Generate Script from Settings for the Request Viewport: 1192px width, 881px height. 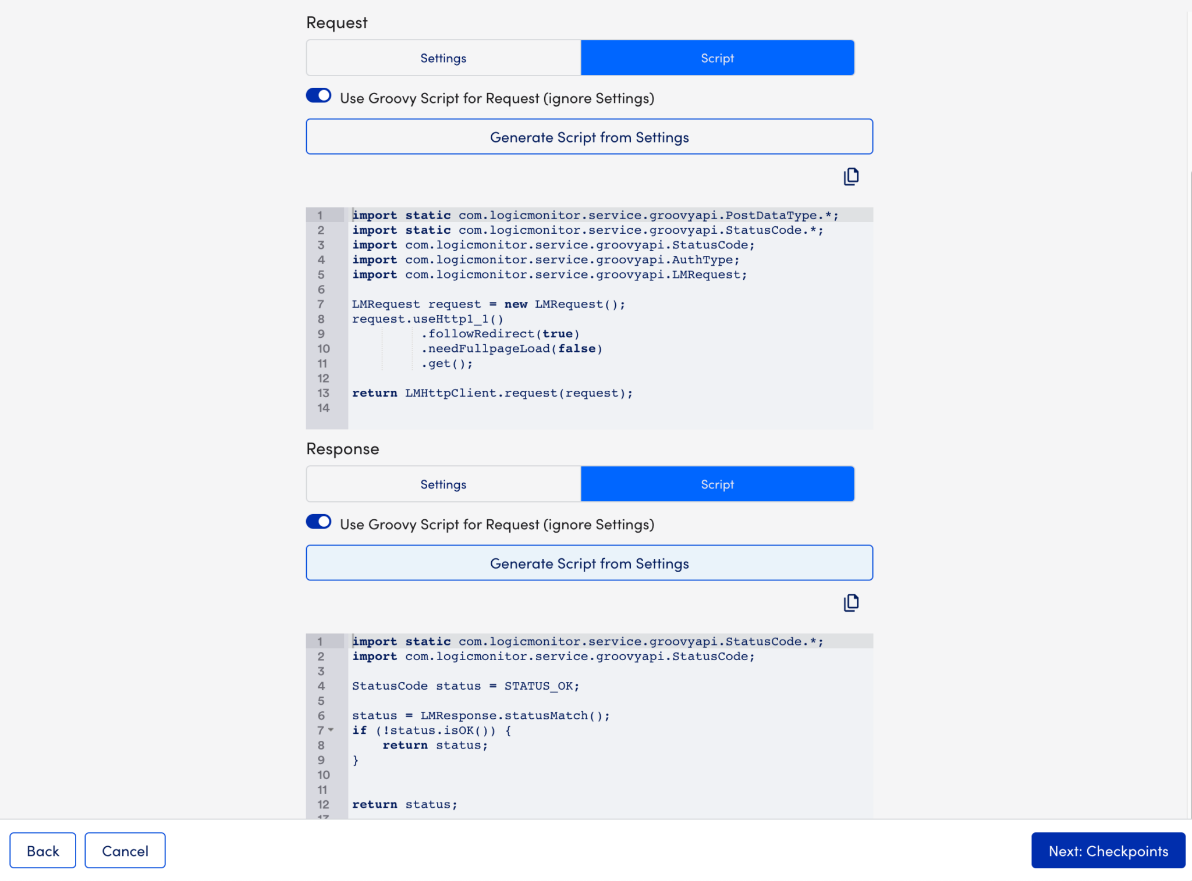click(589, 137)
